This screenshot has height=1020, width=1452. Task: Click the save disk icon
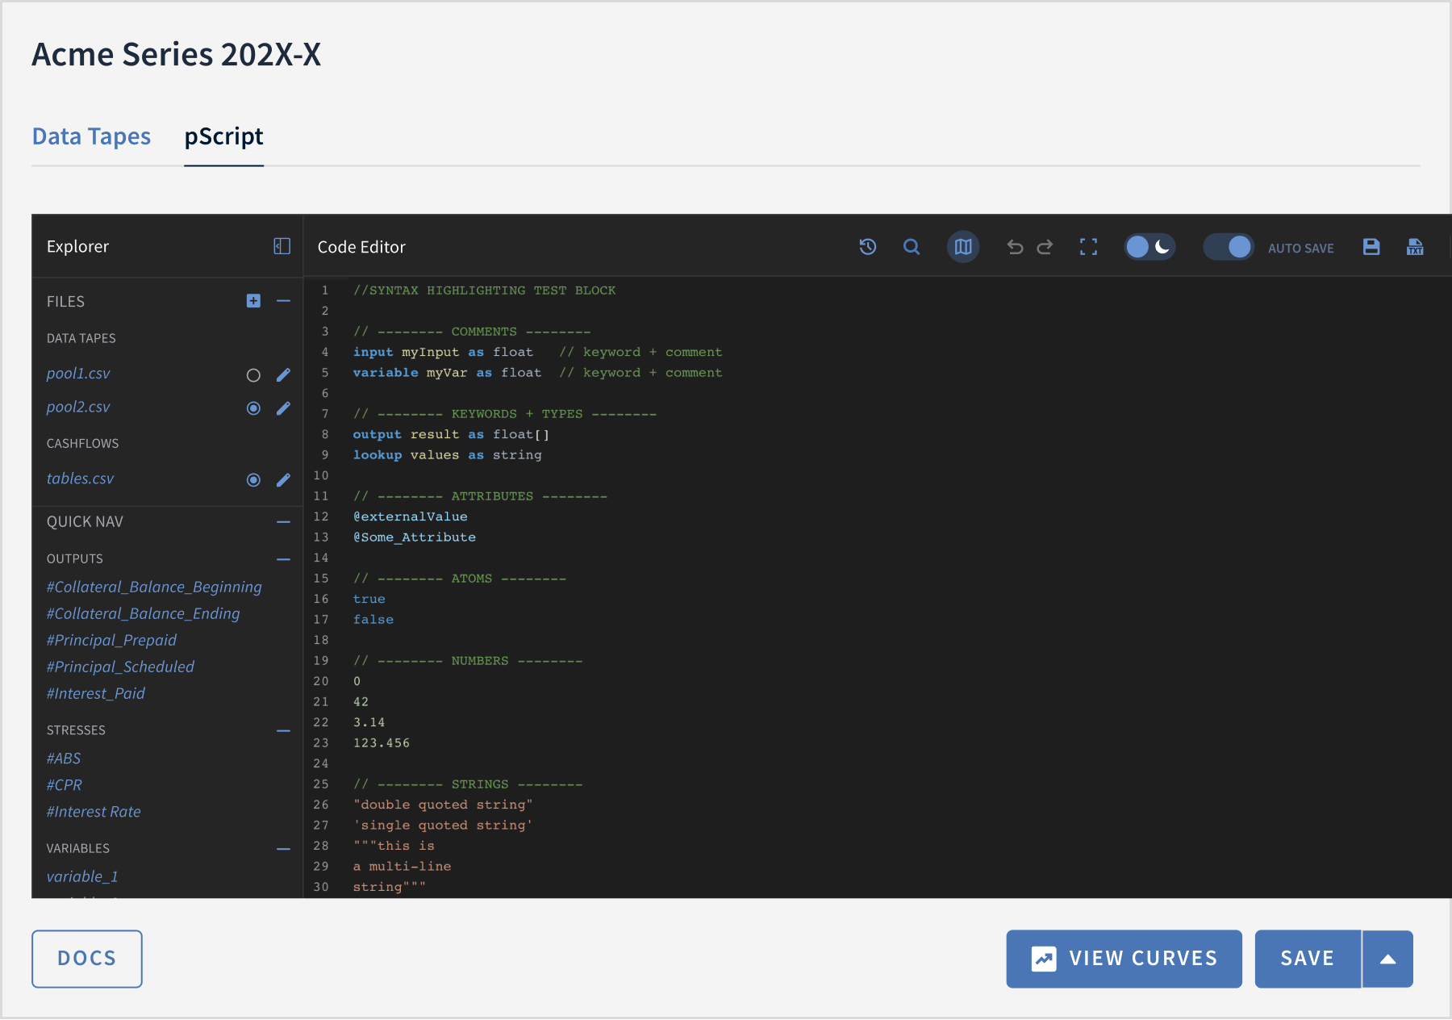click(1371, 247)
